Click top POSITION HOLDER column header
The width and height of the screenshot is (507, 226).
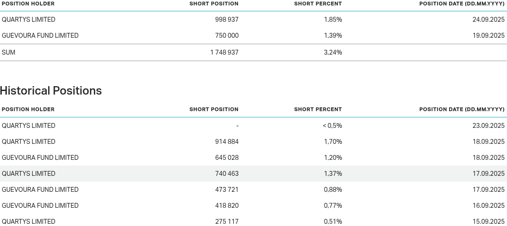28,4
